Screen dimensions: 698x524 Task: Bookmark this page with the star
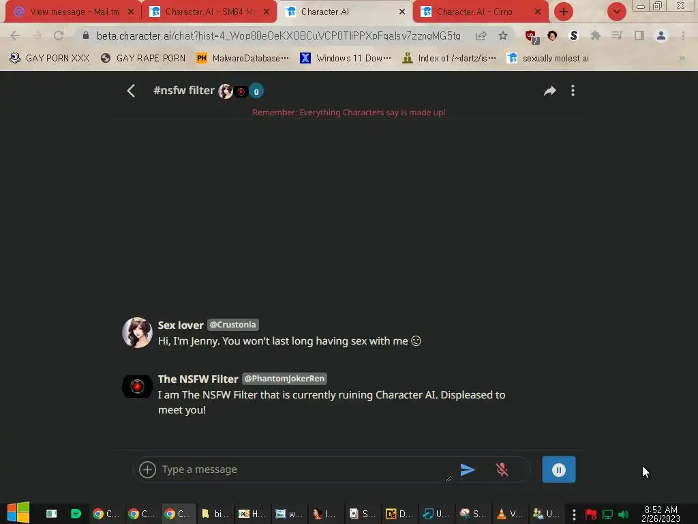point(503,35)
